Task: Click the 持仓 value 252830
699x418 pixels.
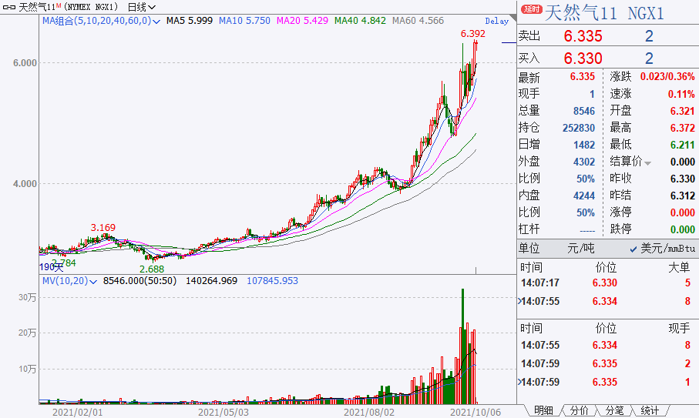Action: [579, 129]
